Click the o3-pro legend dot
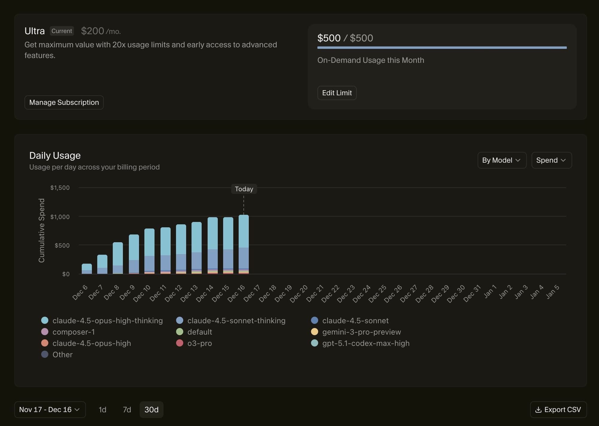 click(180, 343)
